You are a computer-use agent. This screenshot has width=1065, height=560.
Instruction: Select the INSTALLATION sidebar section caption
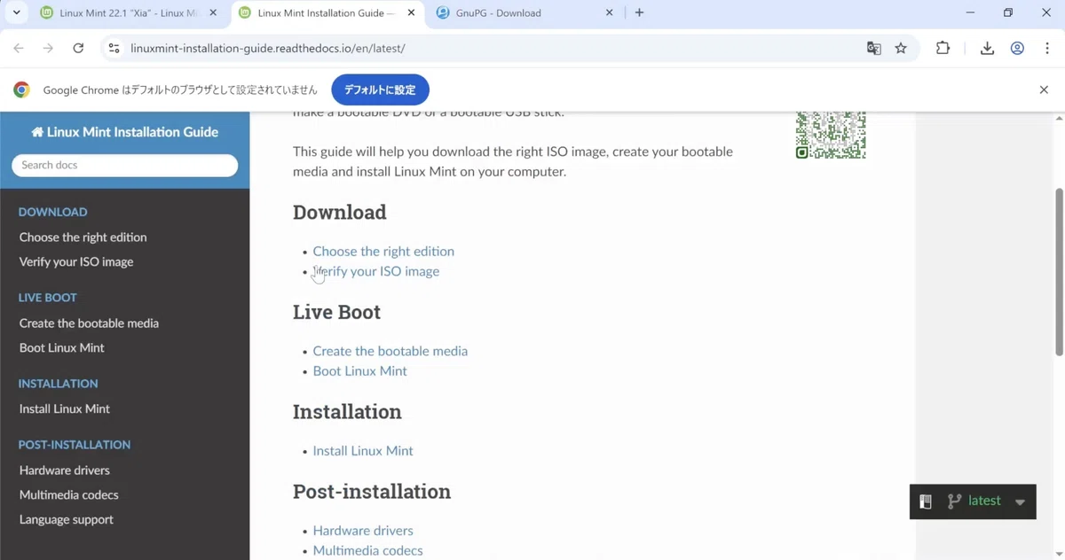pyautogui.click(x=59, y=384)
